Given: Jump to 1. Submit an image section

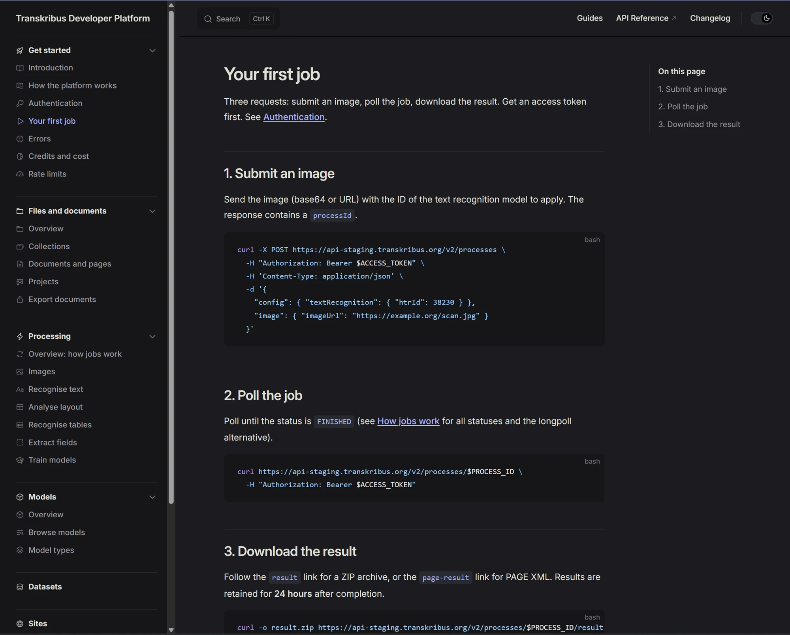Looking at the screenshot, I should (x=692, y=89).
